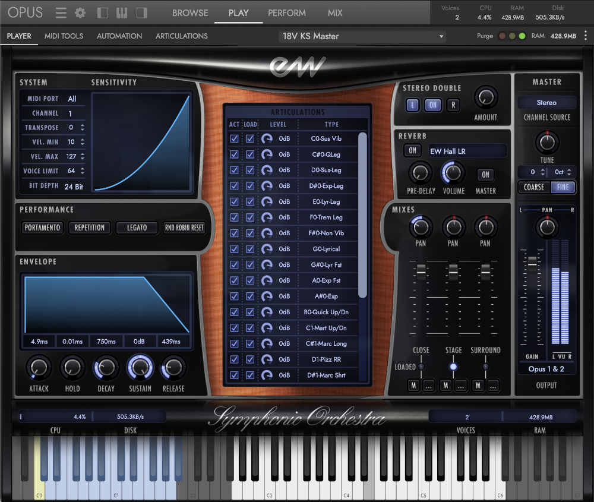Open the settings gear icon
This screenshot has width=594, height=502.
pyautogui.click(x=80, y=12)
